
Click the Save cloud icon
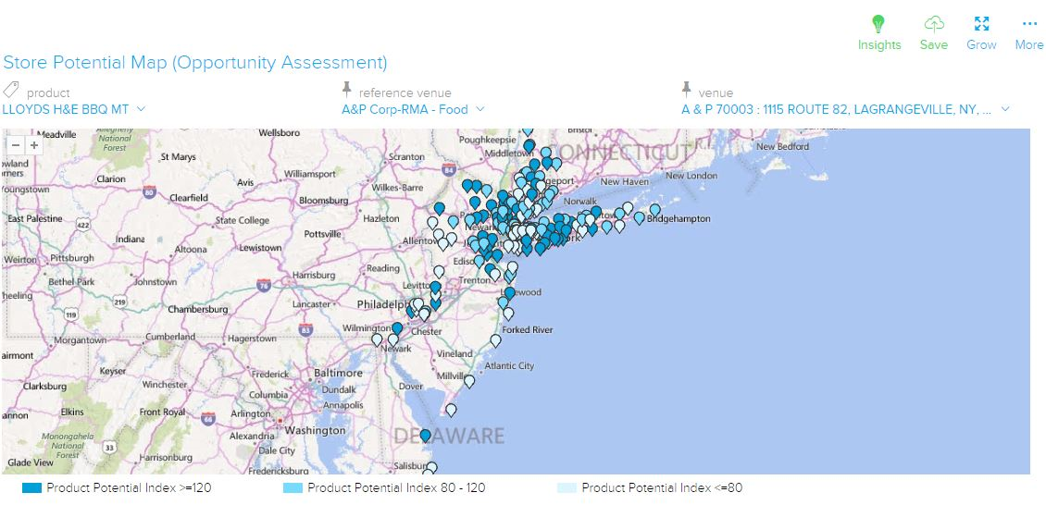(933, 24)
